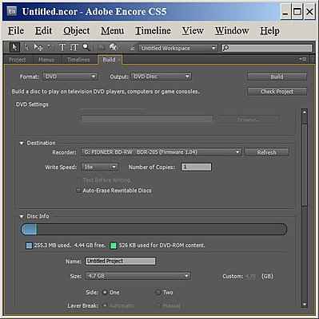319x319 pixels.
Task: Click the search magnifier icon in toolbar
Action: tap(225, 48)
